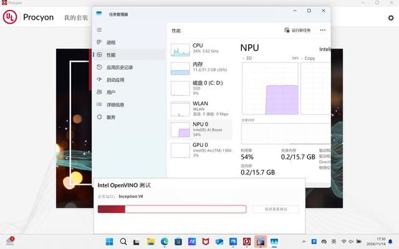Toggle the Task Manager hamburger navigation menu
The width and height of the screenshot is (399, 249).
point(99,30)
